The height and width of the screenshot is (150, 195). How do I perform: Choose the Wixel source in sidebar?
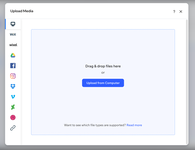coord(13,45)
